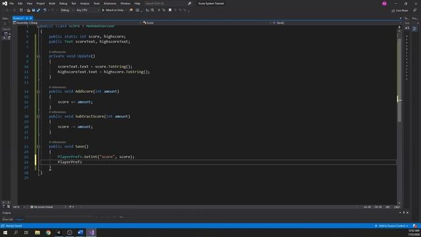421x237 pixels.
Task: Open the Windows Start menu
Action: point(5,232)
